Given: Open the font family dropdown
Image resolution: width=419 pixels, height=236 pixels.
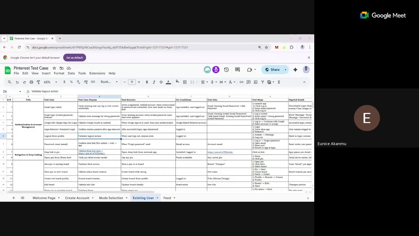Looking at the screenshot, I should pyautogui.click(x=109, y=82).
